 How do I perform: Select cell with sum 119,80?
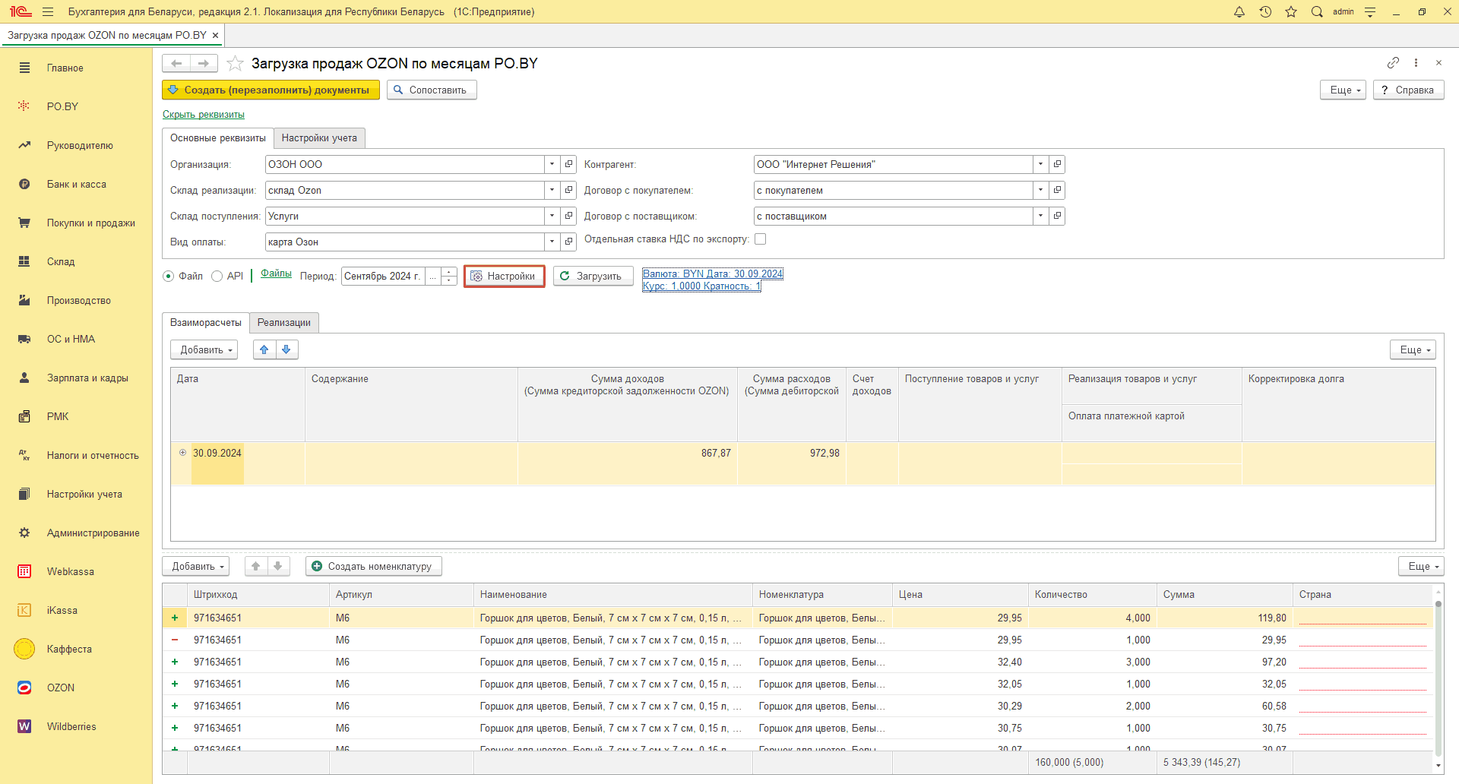1224,618
